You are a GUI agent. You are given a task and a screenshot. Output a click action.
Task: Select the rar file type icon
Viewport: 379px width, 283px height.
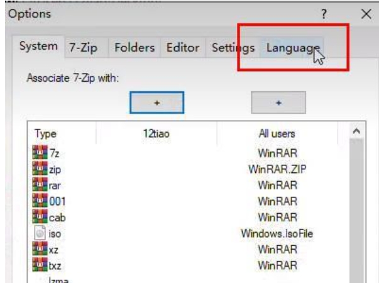39,186
